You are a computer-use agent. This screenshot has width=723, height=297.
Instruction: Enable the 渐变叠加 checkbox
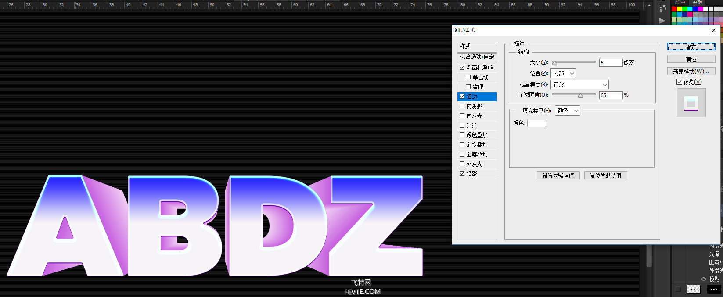(x=462, y=145)
